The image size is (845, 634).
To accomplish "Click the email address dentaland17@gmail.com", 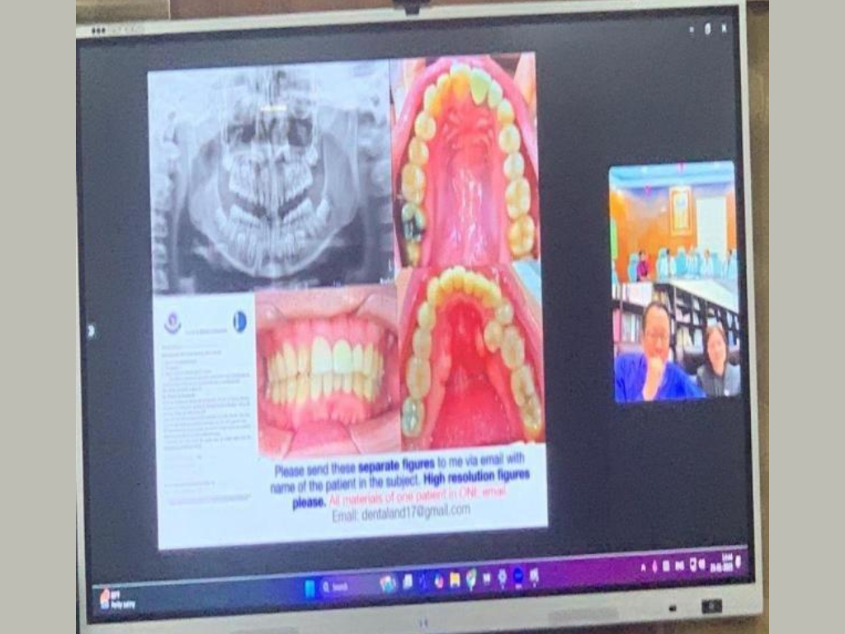I will 401,512.
